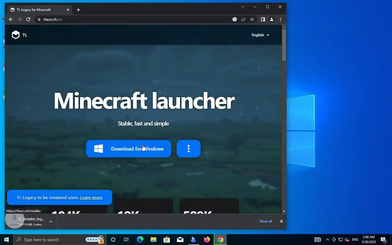Click the TL logo in page header
The image size is (392, 245).
[19, 35]
